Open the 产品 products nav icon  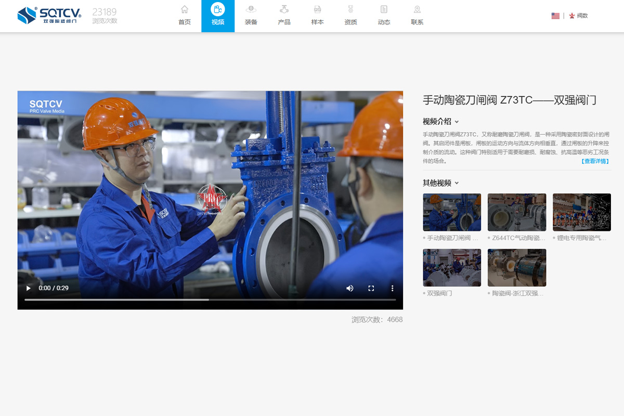[x=284, y=10]
